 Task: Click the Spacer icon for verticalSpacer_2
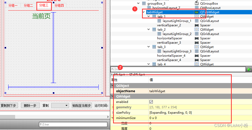tap(196, 25)
